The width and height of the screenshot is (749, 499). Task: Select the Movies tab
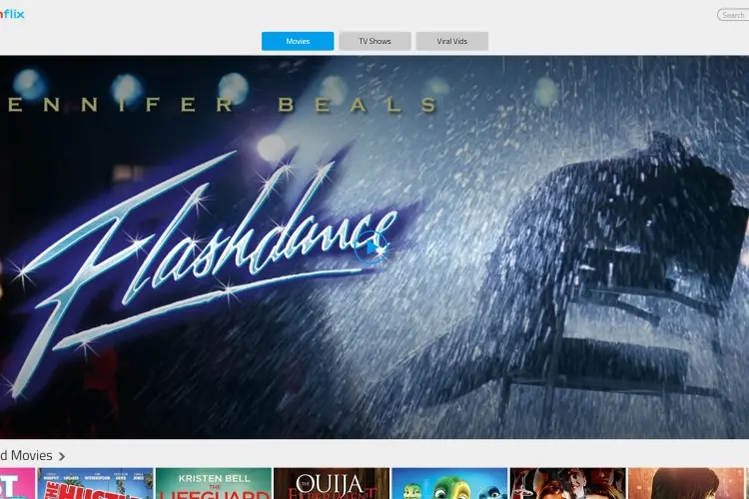[298, 41]
